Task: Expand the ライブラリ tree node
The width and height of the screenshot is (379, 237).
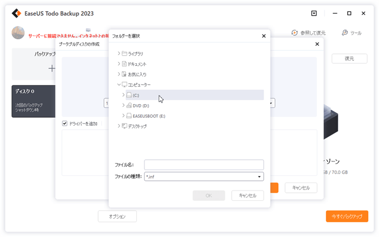Action: click(x=119, y=53)
